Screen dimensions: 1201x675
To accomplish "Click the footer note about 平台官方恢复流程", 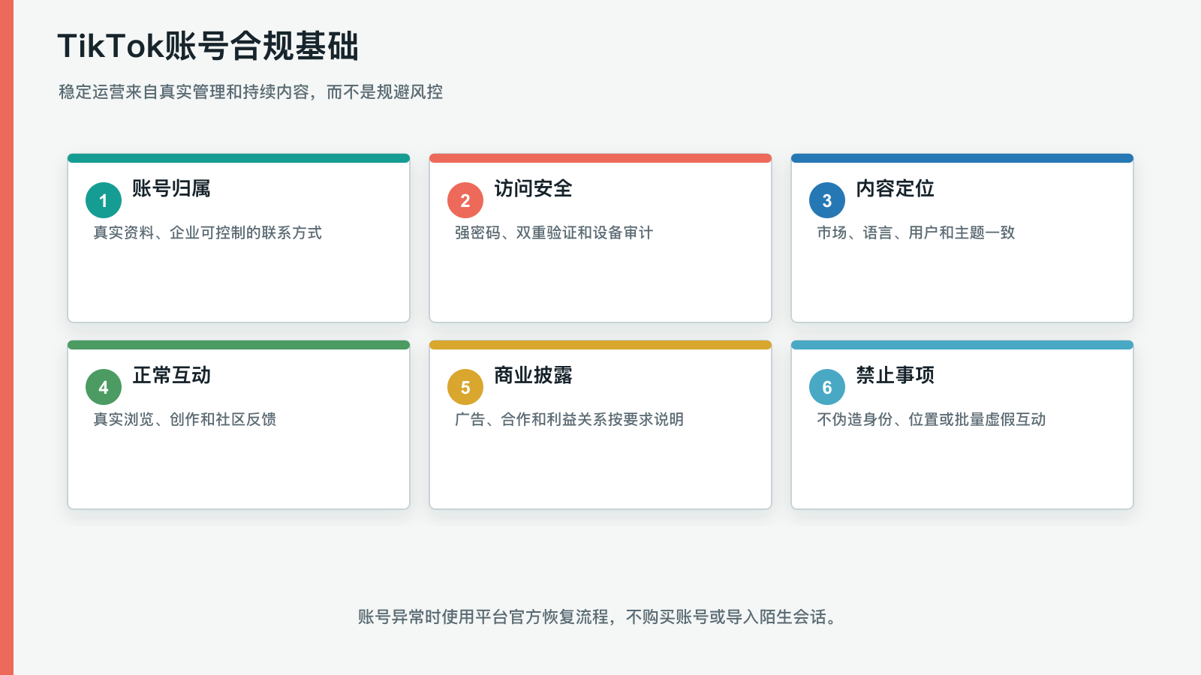I will click(x=598, y=616).
